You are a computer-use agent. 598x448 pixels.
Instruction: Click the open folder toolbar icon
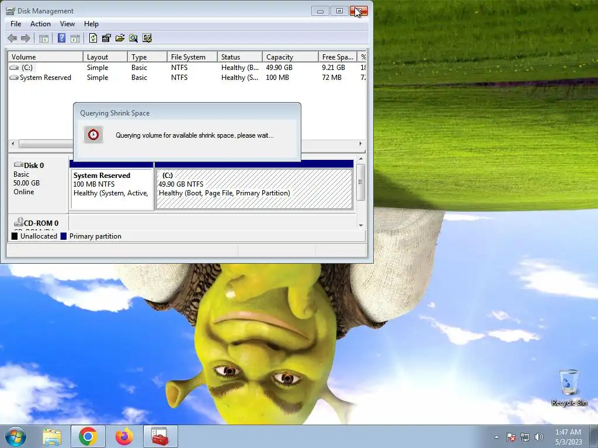tap(120, 38)
